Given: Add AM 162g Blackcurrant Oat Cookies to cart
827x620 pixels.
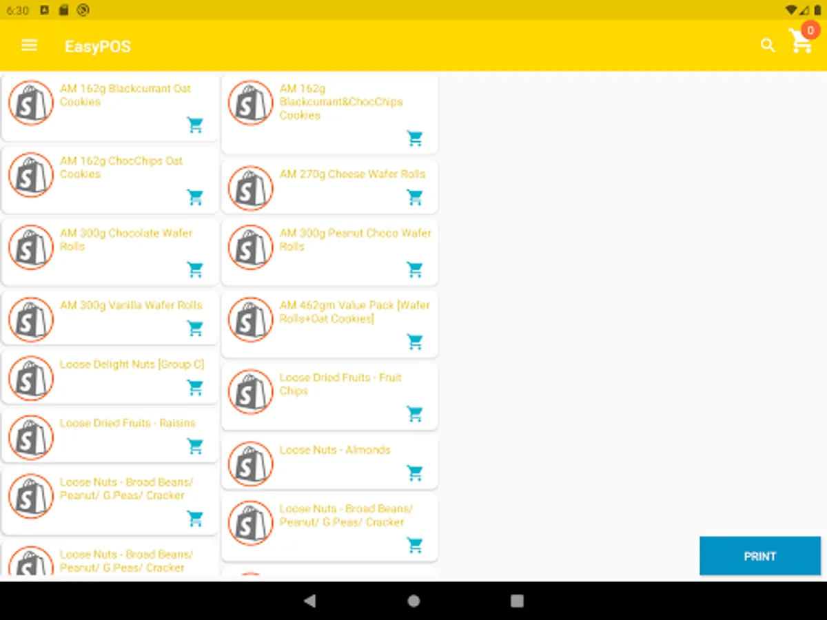Looking at the screenshot, I should coord(196,125).
